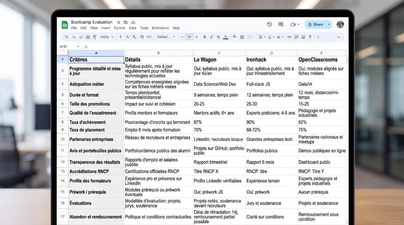Open the font family dropdown

coord(166,37)
